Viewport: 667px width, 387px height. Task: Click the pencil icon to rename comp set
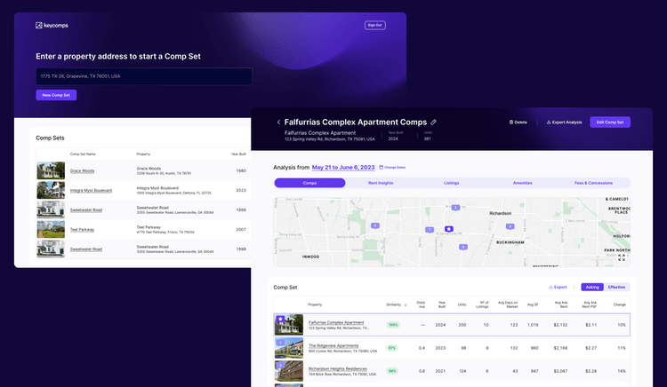click(434, 122)
